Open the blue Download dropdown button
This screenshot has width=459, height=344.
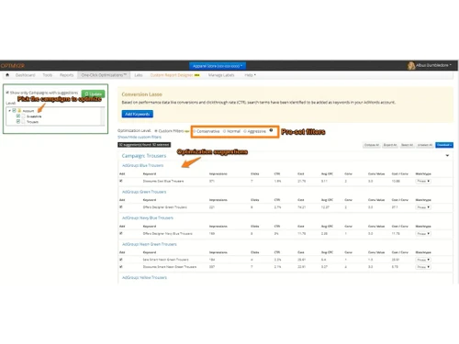pos(444,145)
